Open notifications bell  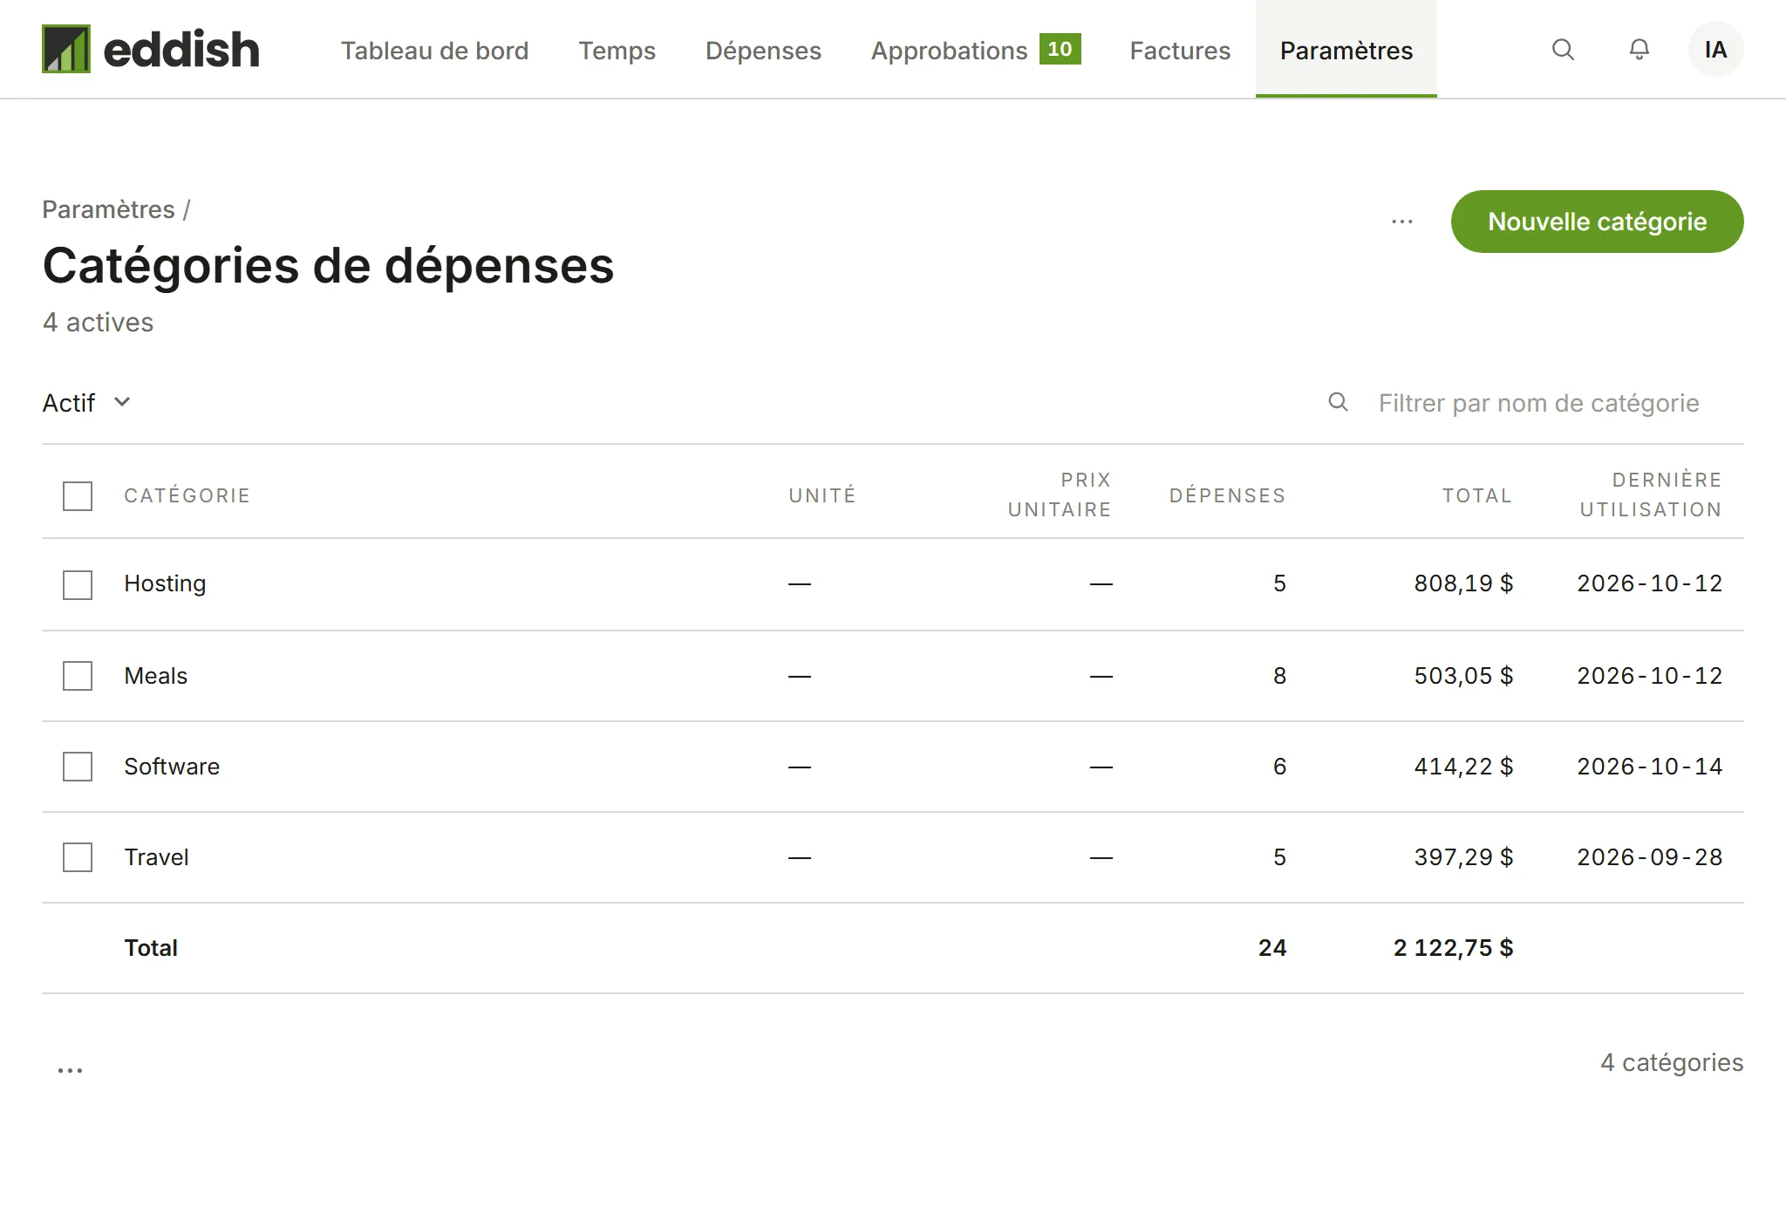click(x=1639, y=50)
